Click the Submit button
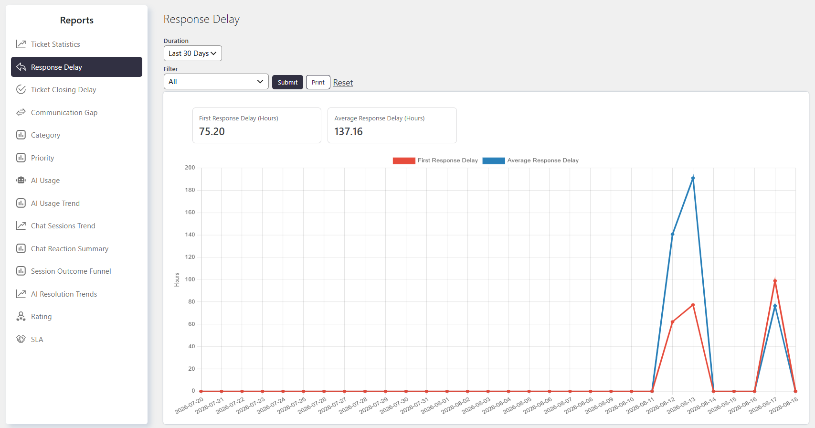Viewport: 815px width, 428px height. coord(287,82)
